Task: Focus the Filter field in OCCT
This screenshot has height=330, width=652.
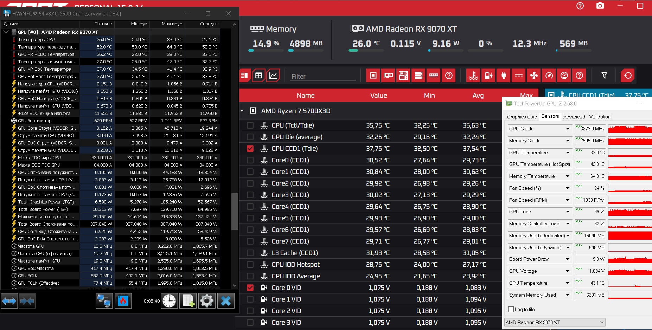Action: (323, 76)
